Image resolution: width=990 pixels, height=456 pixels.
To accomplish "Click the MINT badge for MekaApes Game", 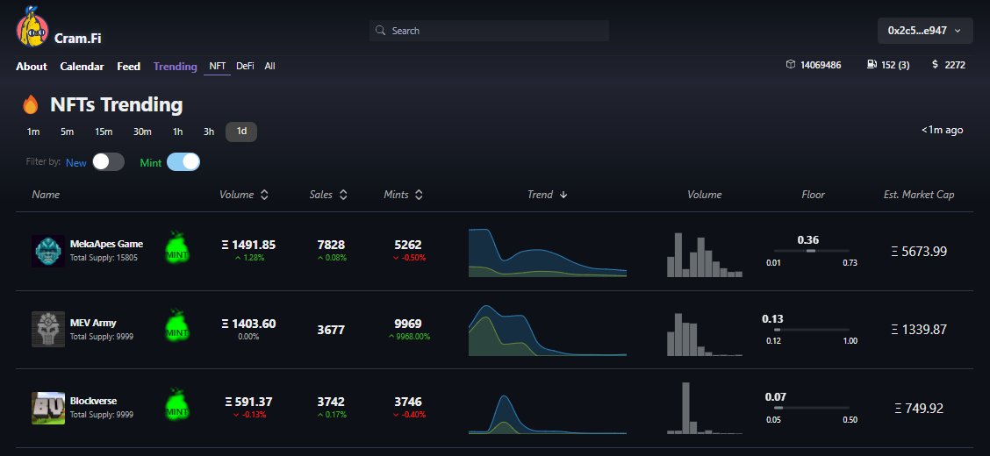I will click(x=177, y=248).
